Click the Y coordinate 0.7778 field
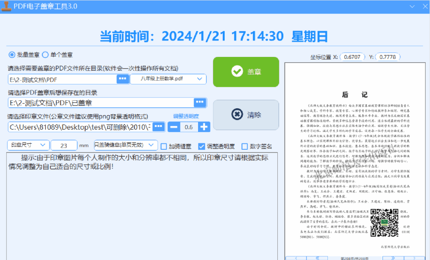430x260 pixels. 387,57
